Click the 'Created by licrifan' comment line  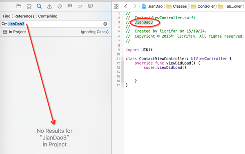click(x=166, y=31)
